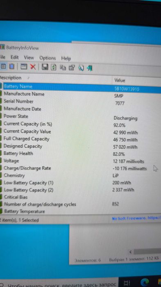Click the scroll-left arrow in Explorer window

(x=130, y=252)
